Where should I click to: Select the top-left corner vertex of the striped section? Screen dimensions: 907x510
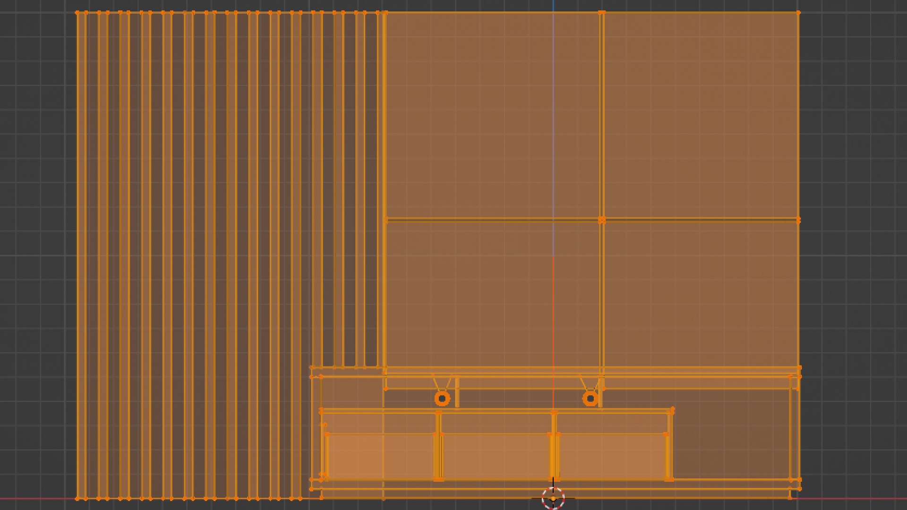click(x=77, y=13)
